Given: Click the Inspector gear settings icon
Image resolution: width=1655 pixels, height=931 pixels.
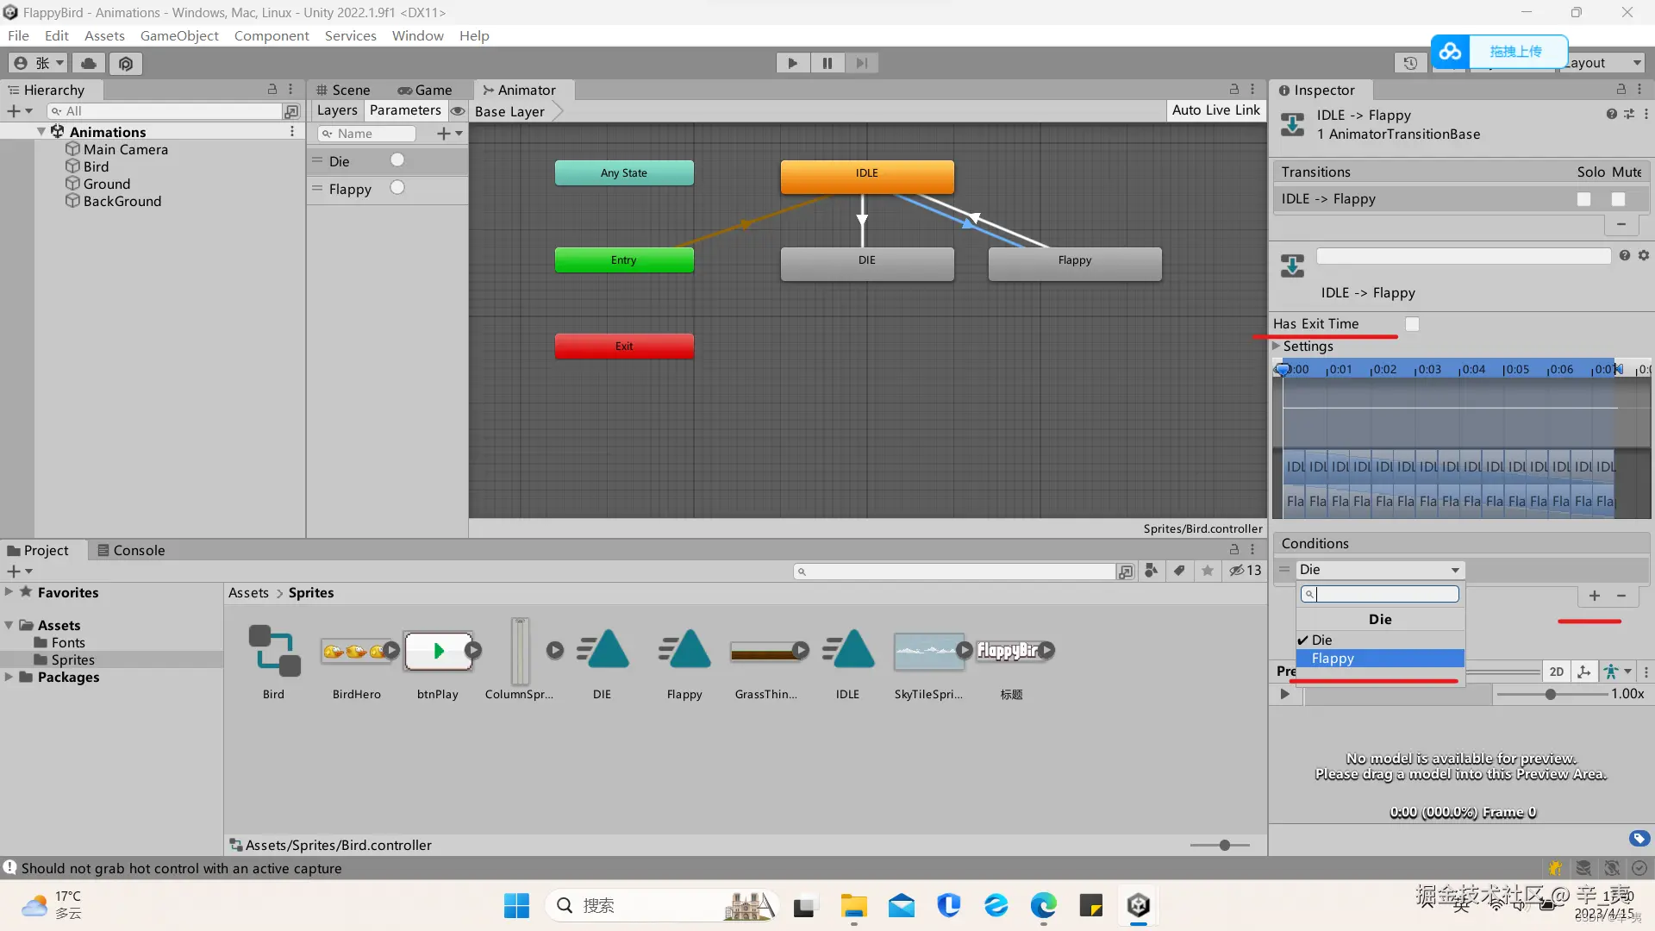Looking at the screenshot, I should (x=1644, y=256).
